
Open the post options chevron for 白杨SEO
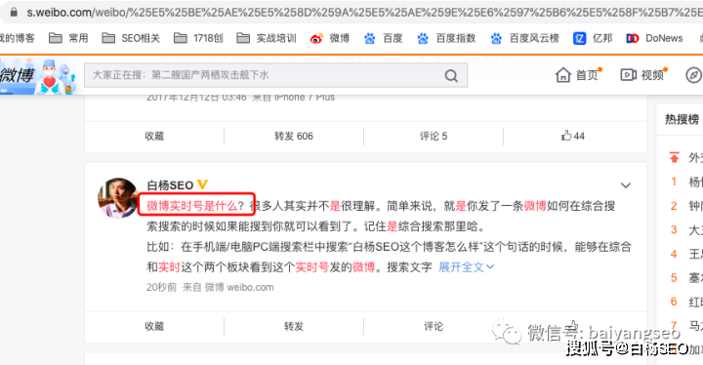tap(626, 185)
